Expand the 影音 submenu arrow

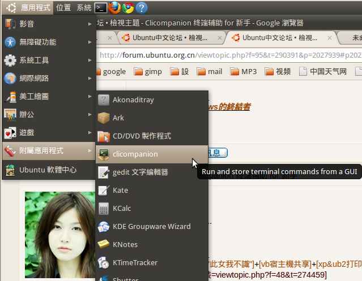[x=90, y=24]
